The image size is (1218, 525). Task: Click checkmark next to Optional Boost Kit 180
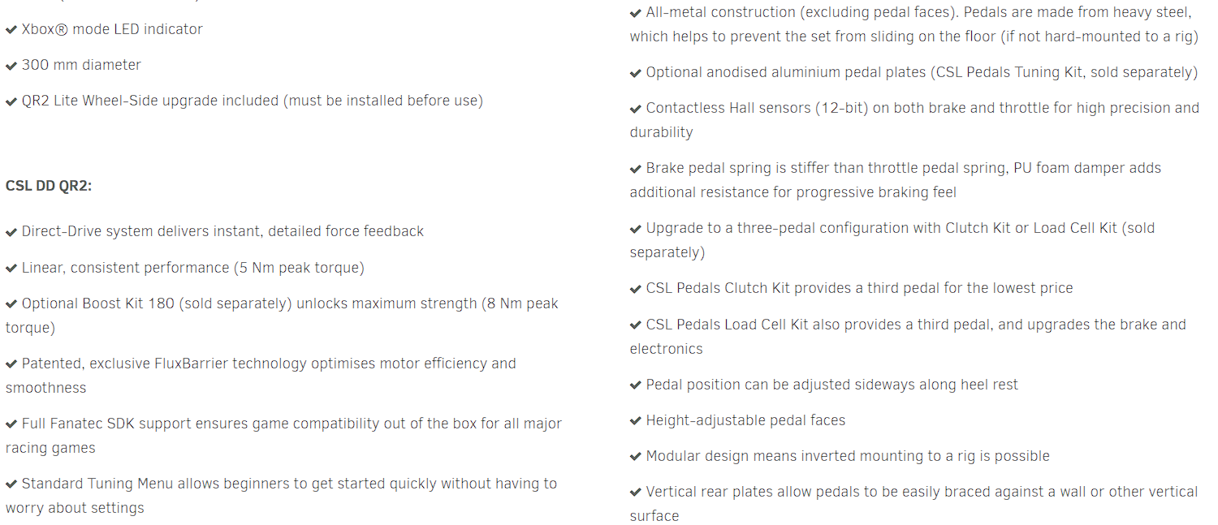tap(11, 304)
